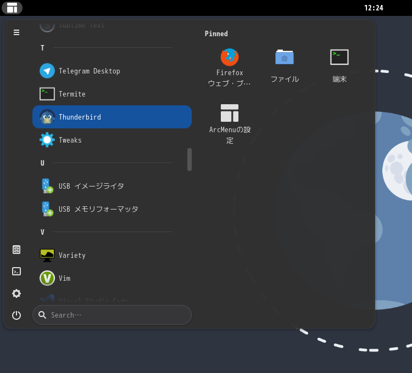The width and height of the screenshot is (412, 373).
Task: Select the Termite label text
Action: coord(72,94)
